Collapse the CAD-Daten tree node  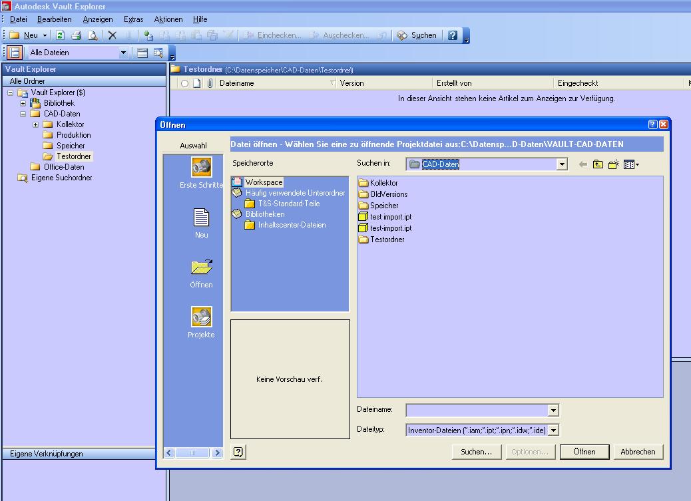coord(23,114)
